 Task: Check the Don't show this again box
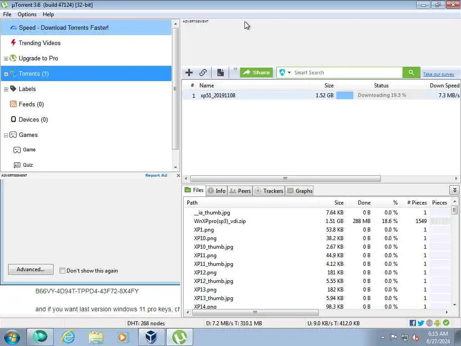(x=62, y=271)
